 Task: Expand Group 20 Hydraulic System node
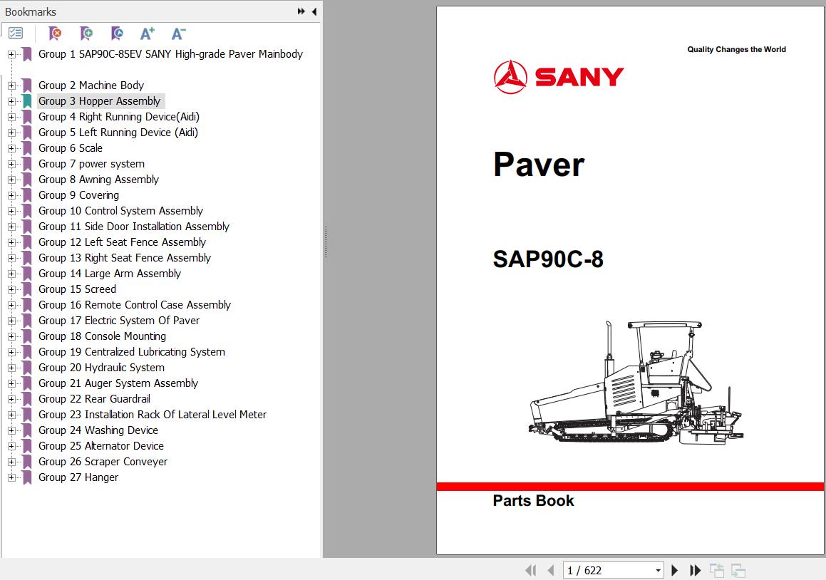pos(11,368)
